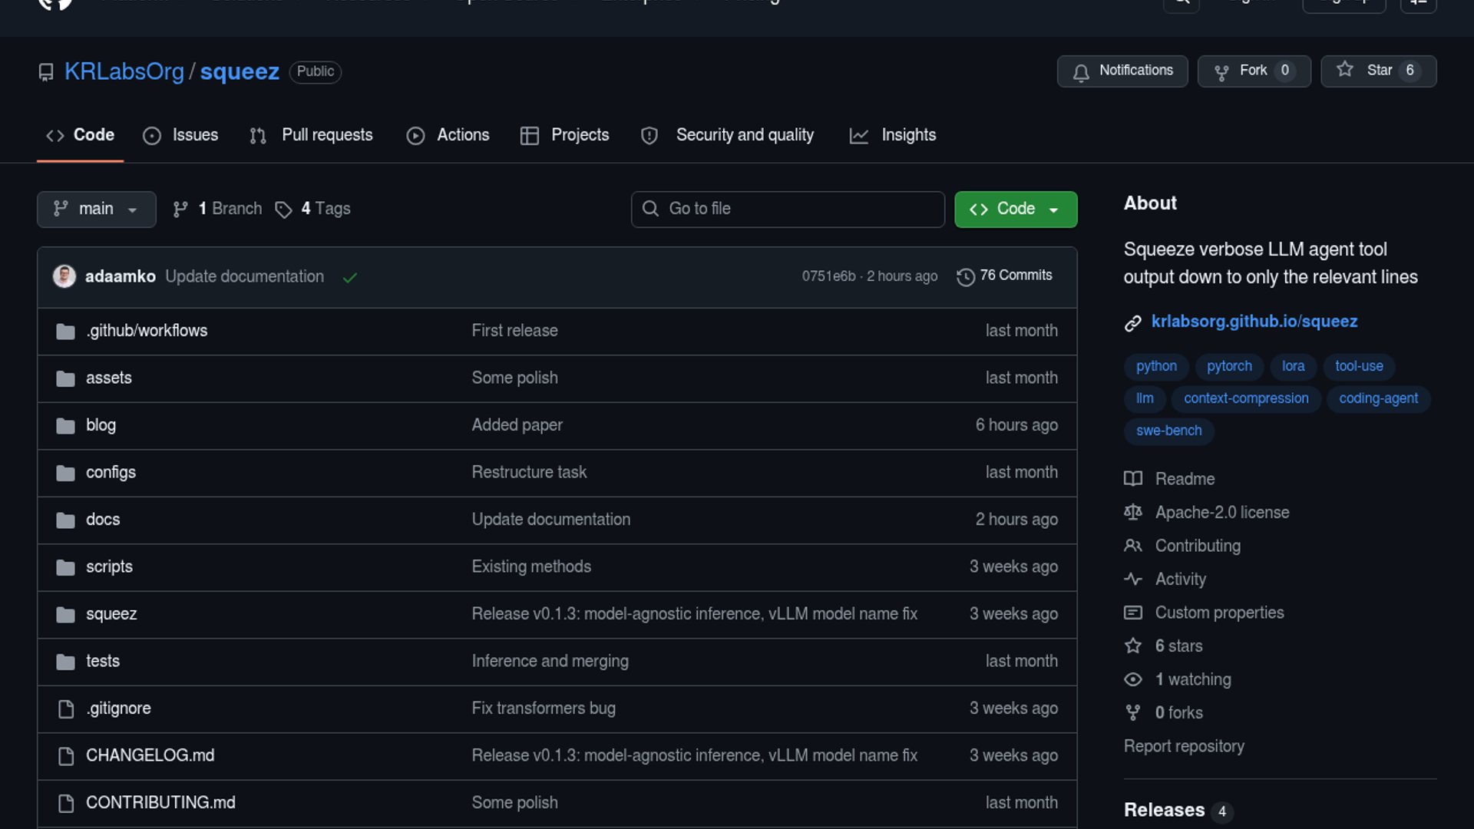The width and height of the screenshot is (1474, 829).
Task: Click the tag icon beside 4 Tags
Action: click(x=283, y=210)
